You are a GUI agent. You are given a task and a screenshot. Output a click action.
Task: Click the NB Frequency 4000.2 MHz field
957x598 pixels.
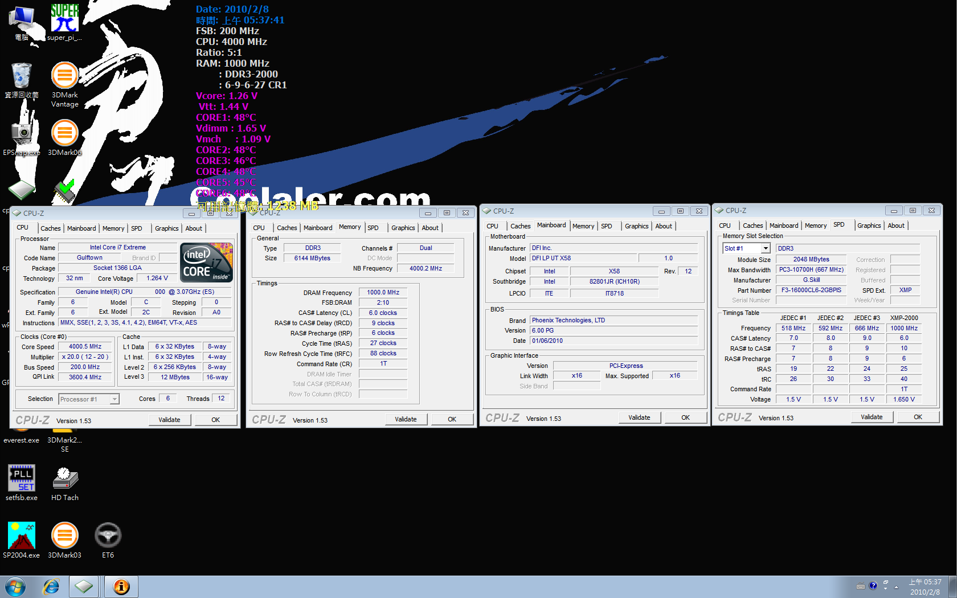[426, 268]
